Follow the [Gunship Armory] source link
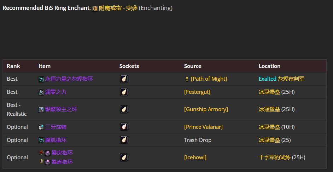 (x=206, y=109)
